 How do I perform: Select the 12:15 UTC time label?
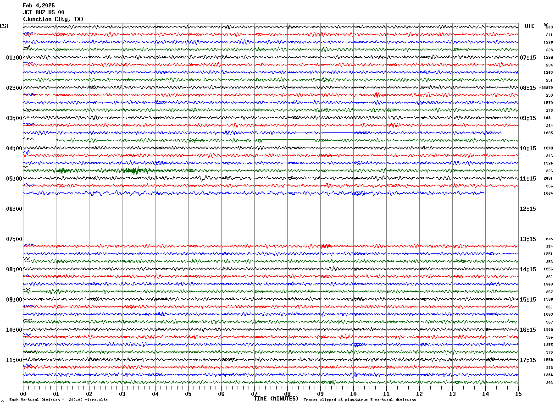[x=527, y=209]
